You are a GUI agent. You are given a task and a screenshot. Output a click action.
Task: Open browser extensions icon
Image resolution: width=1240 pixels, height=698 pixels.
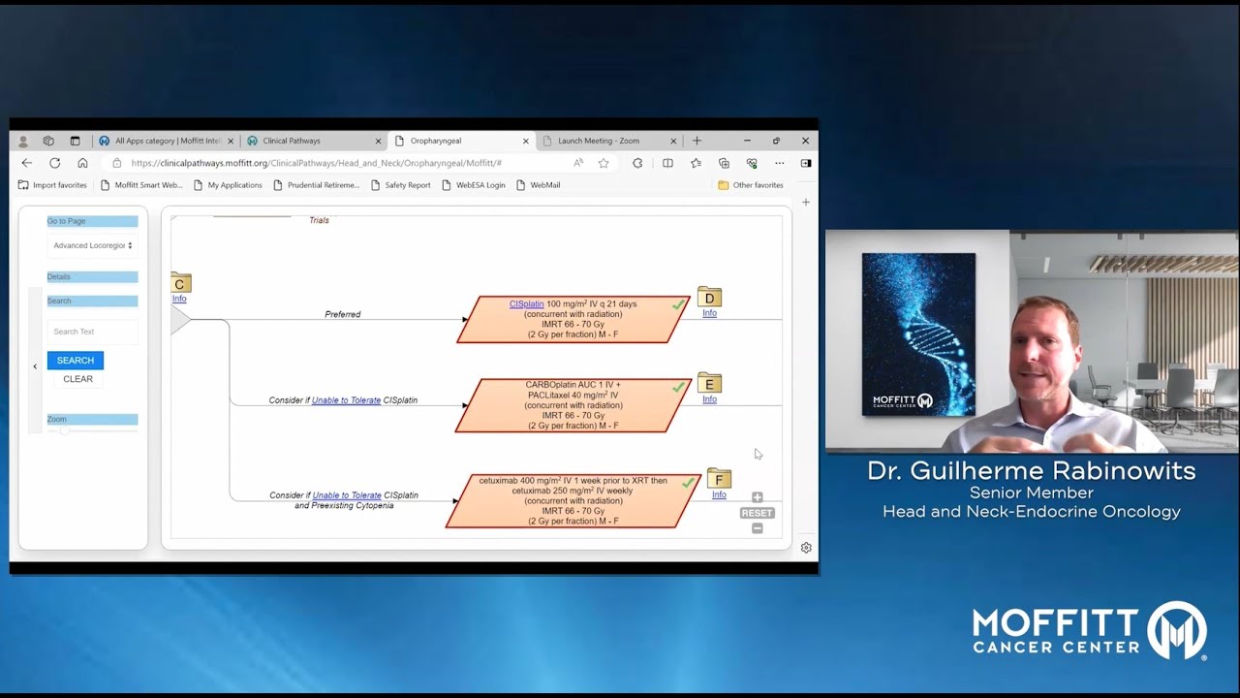[636, 163]
